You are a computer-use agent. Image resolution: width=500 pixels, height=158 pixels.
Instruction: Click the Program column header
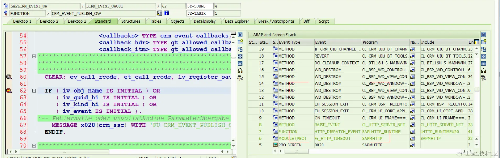point(385,42)
